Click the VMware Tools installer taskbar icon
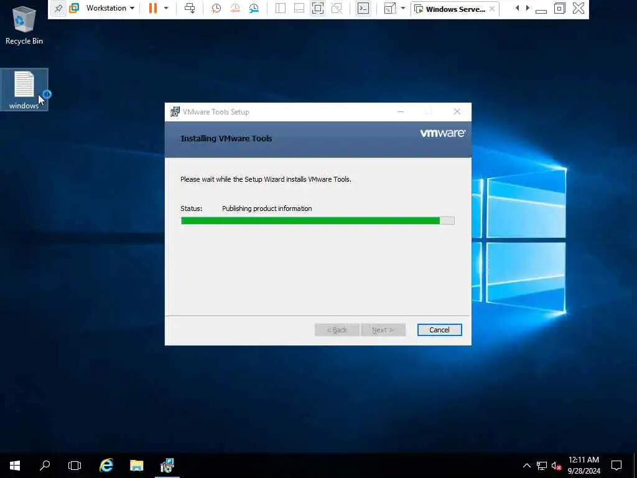This screenshot has width=637, height=478. pyautogui.click(x=167, y=466)
